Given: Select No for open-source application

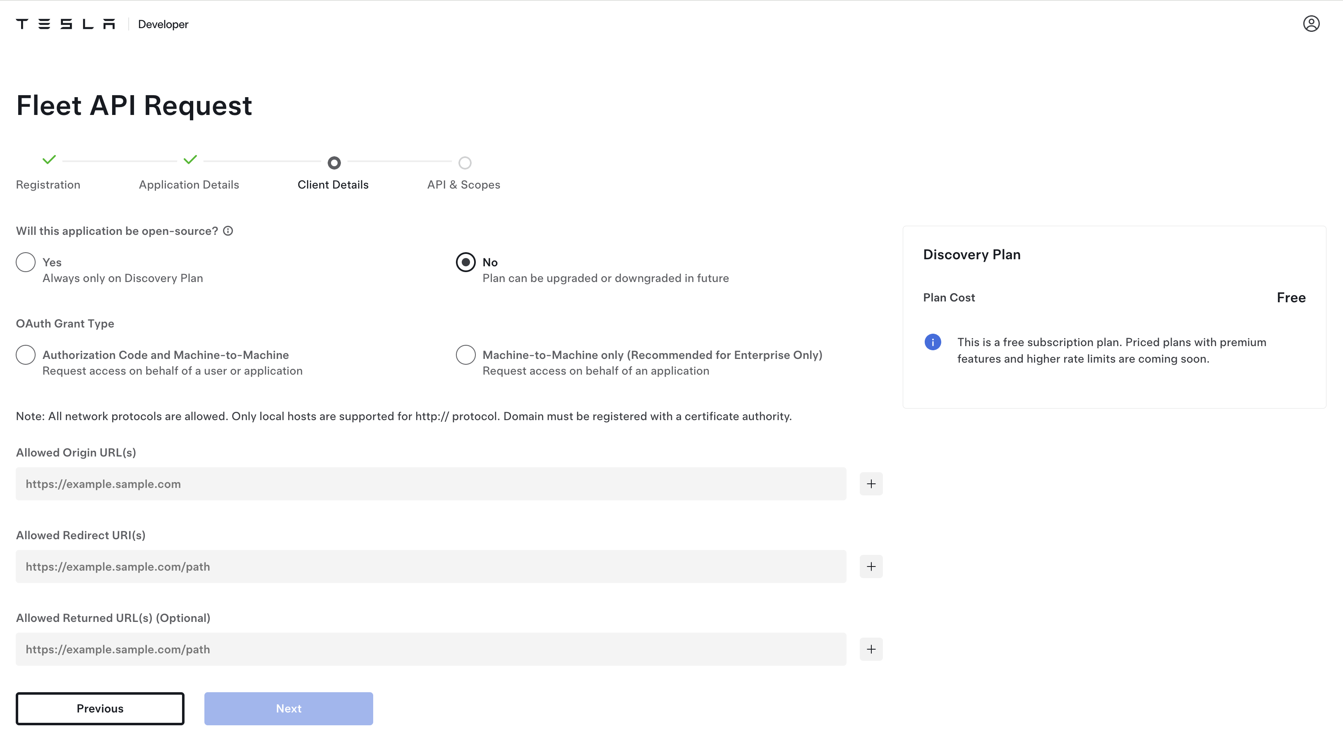Looking at the screenshot, I should 465,262.
